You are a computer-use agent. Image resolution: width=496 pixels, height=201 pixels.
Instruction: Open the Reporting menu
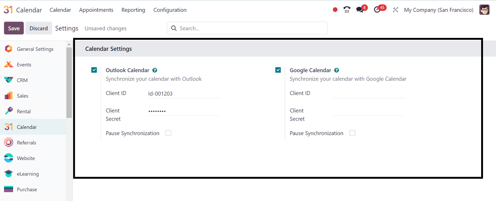(x=133, y=10)
